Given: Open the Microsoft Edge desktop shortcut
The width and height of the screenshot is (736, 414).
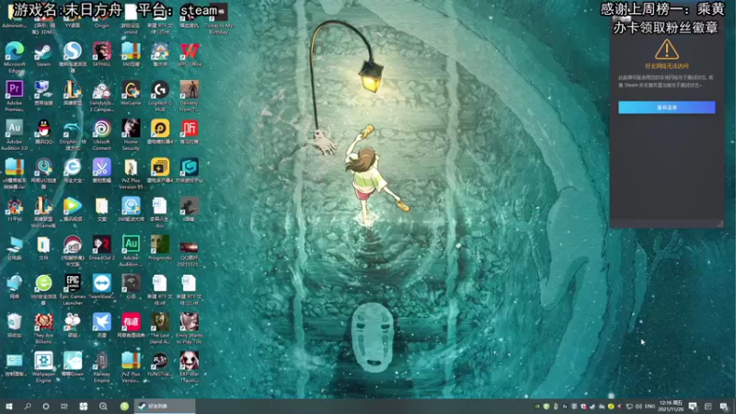Looking at the screenshot, I should 15,51.
